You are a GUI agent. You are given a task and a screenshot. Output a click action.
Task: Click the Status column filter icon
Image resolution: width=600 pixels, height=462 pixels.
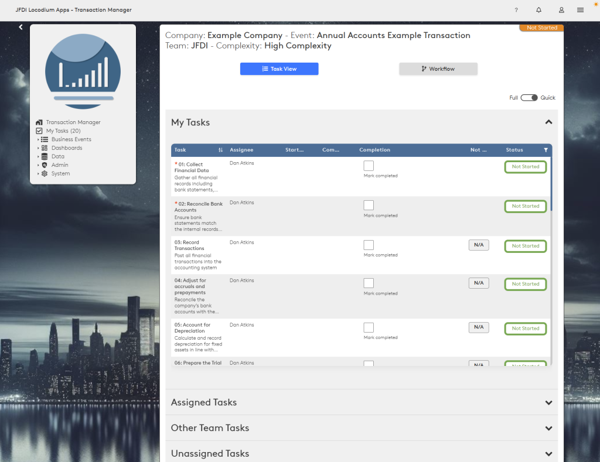pos(546,150)
